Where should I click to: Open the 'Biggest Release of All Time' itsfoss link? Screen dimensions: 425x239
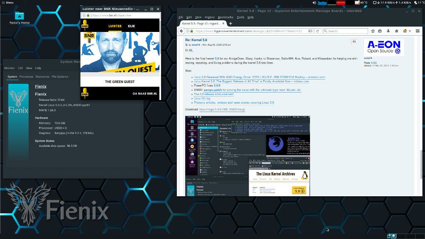tap(251, 81)
